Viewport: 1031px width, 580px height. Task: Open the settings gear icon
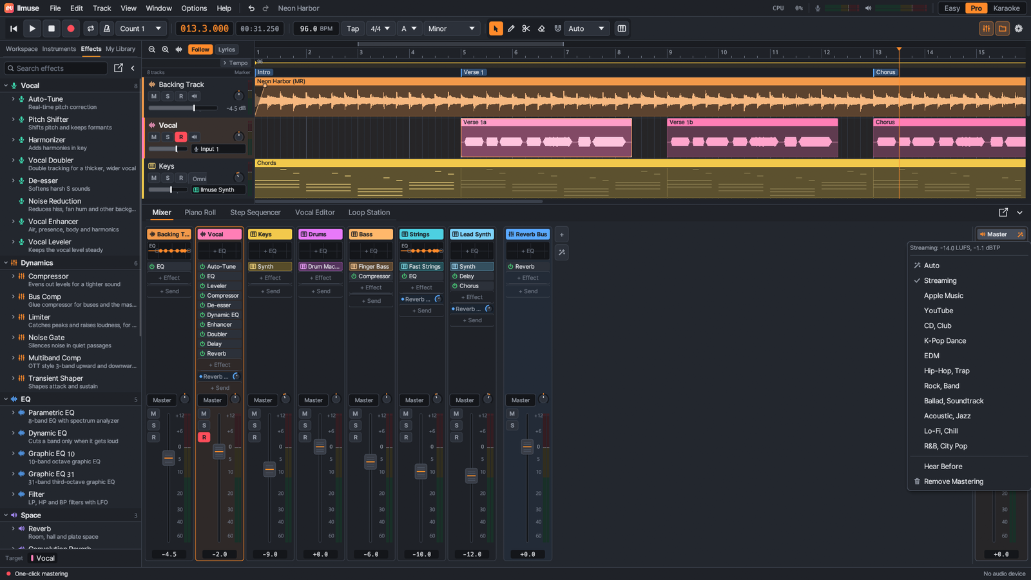tap(1019, 28)
